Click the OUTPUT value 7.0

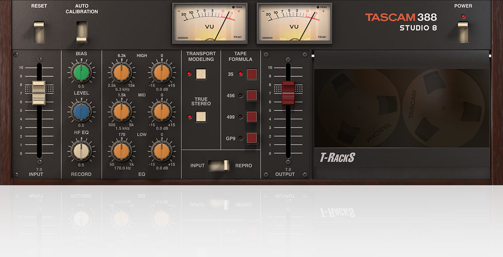(x=288, y=170)
